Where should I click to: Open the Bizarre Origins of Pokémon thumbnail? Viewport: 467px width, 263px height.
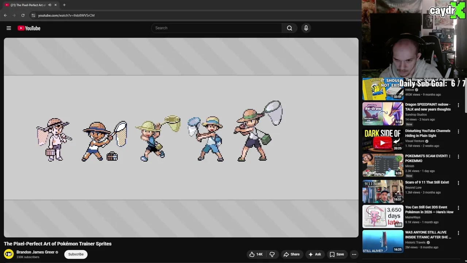pos(383,89)
